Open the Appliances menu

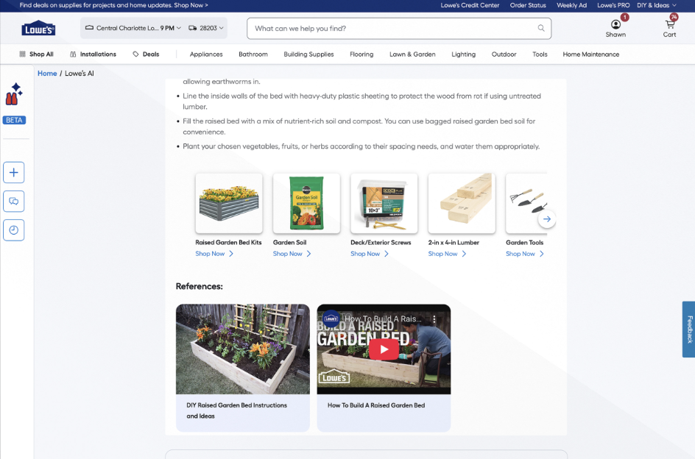tap(206, 54)
